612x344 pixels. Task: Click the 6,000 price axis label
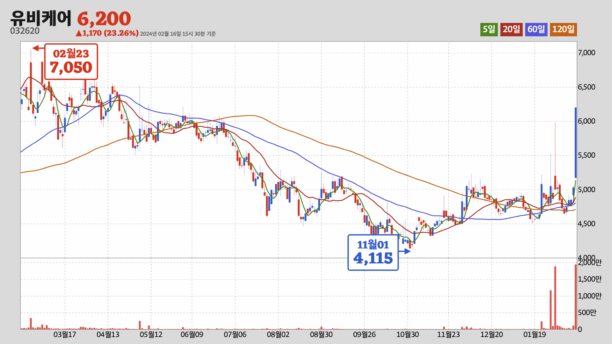(586, 121)
